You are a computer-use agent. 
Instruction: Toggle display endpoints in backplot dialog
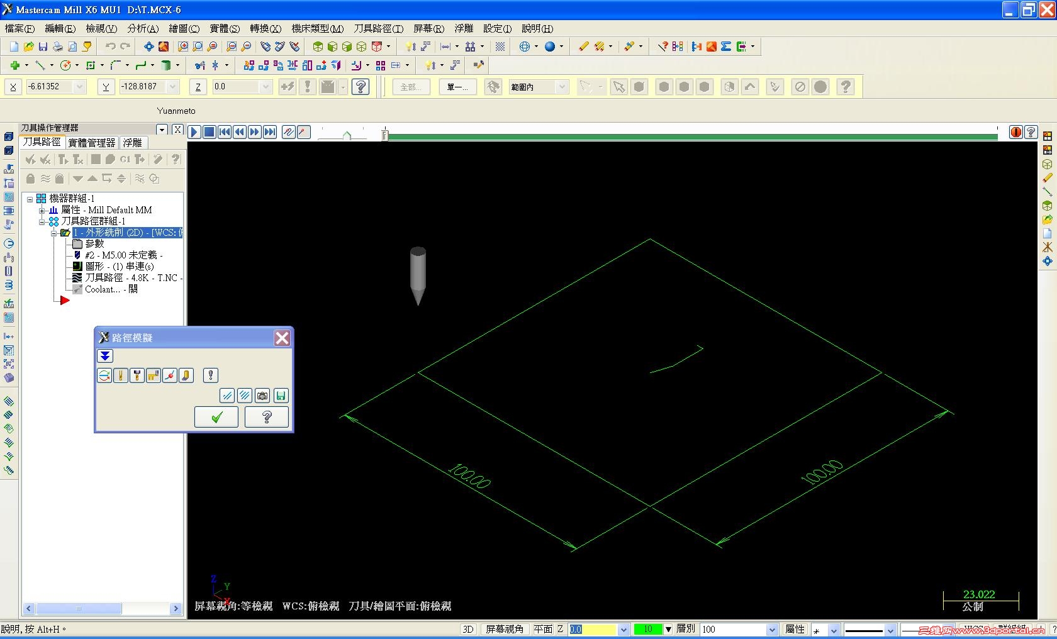(170, 376)
